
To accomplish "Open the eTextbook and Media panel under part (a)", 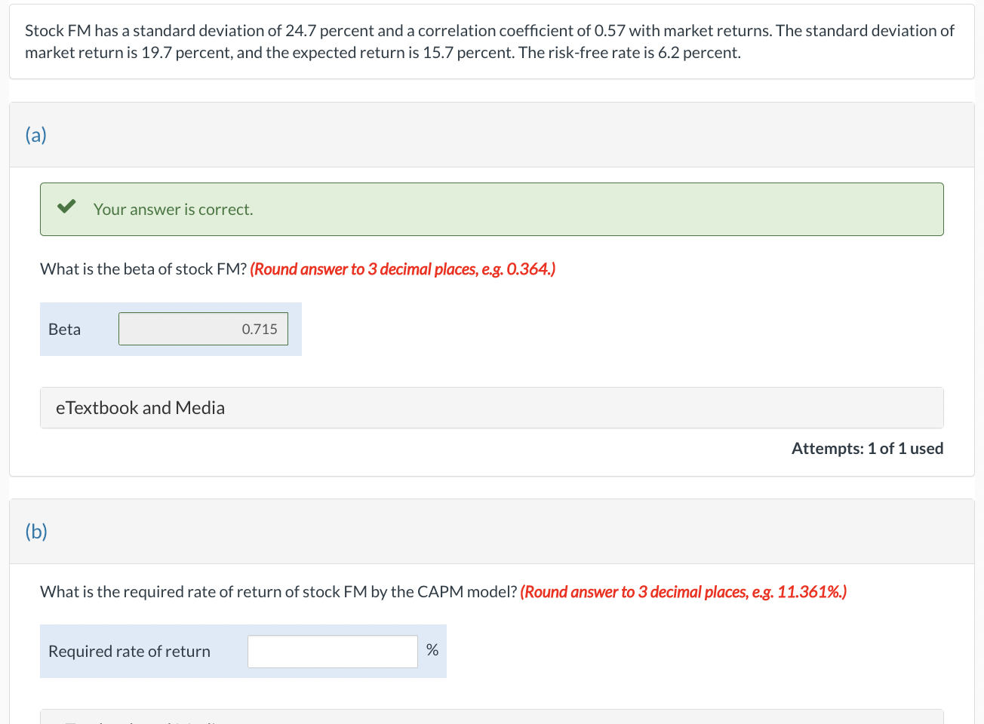I will [x=140, y=407].
